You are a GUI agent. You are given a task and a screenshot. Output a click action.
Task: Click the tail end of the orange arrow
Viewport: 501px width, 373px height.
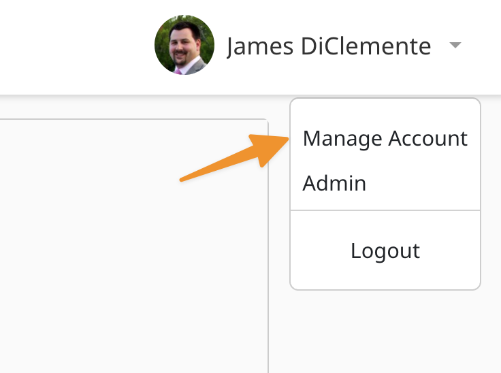point(182,180)
